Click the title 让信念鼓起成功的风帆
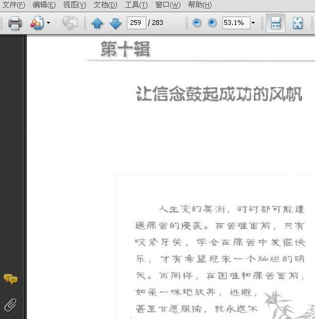Image resolution: width=315 pixels, height=319 pixels. (219, 94)
